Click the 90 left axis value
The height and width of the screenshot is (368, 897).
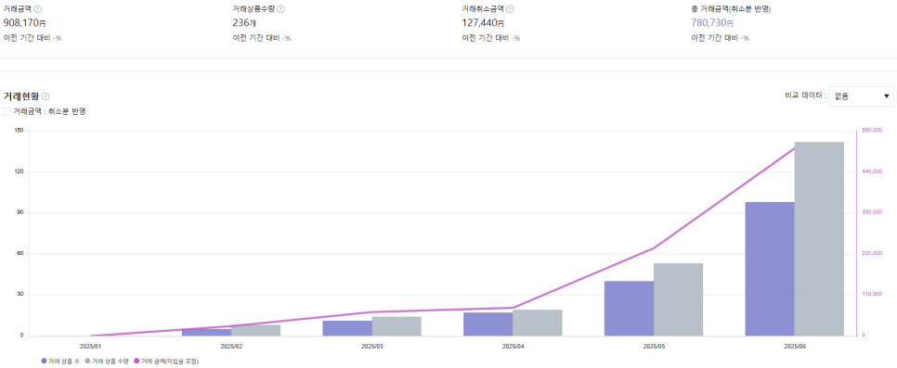20,212
